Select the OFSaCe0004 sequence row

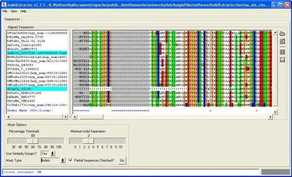[x=37, y=33]
